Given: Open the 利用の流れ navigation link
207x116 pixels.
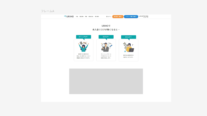Looking at the screenshot, I should tap(91, 16).
